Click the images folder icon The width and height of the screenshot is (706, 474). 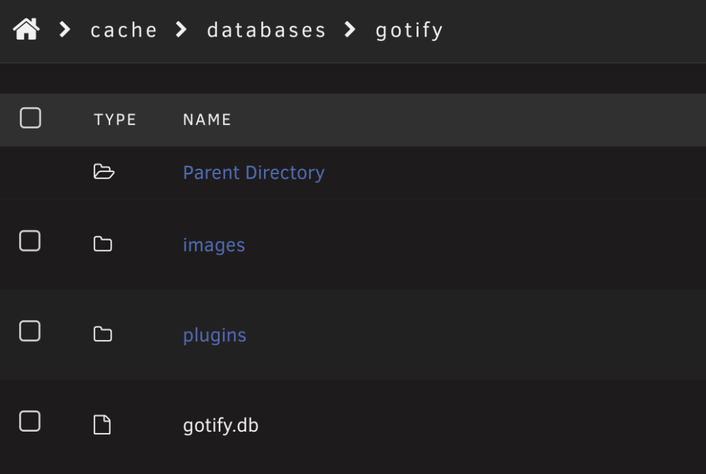coord(102,244)
